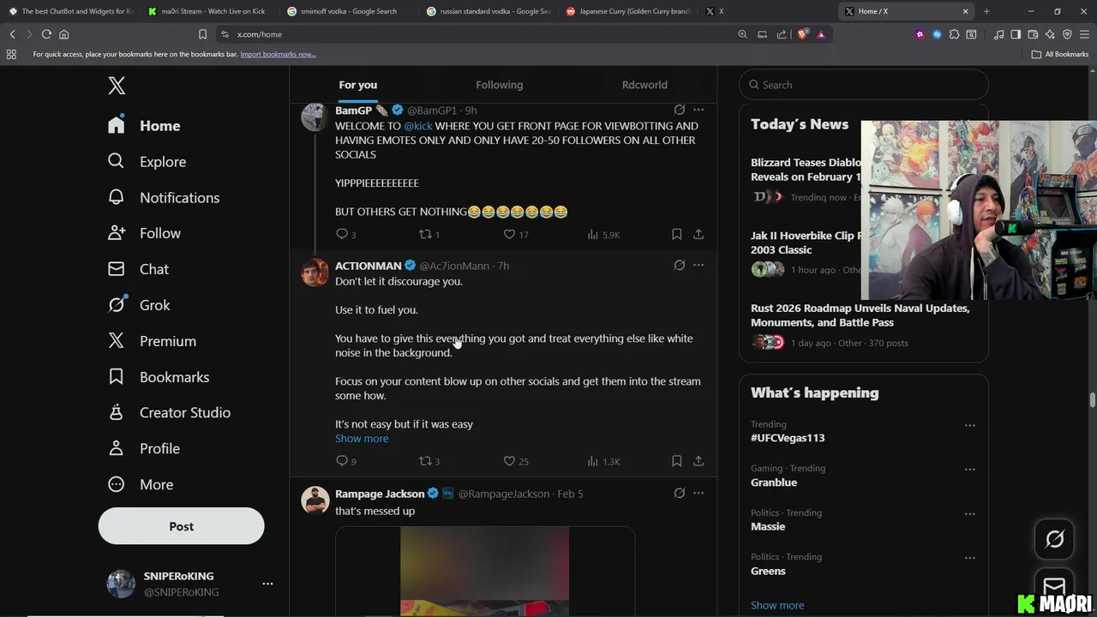Bookmark BamGP's post

[x=676, y=234]
